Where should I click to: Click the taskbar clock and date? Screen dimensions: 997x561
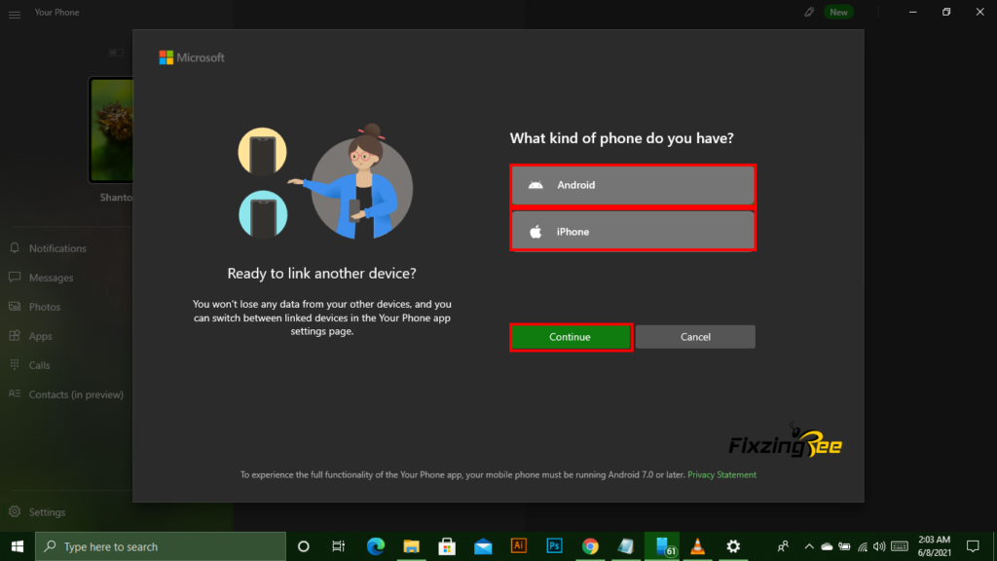point(934,546)
